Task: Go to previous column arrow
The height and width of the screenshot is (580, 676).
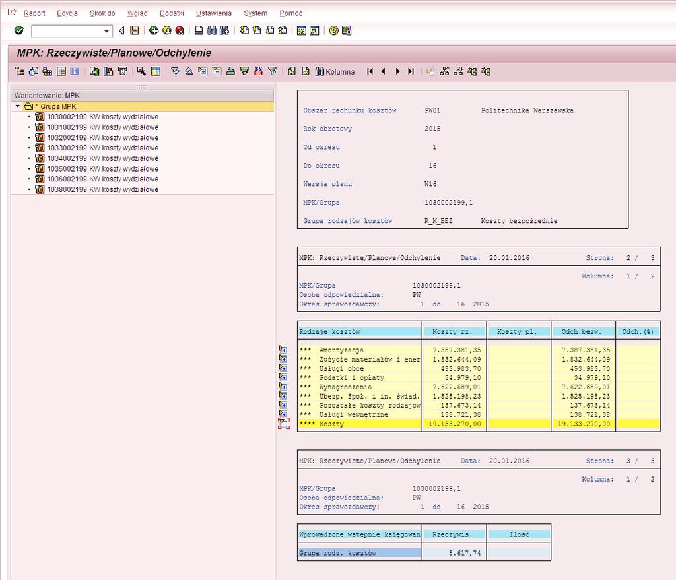Action: [x=384, y=71]
